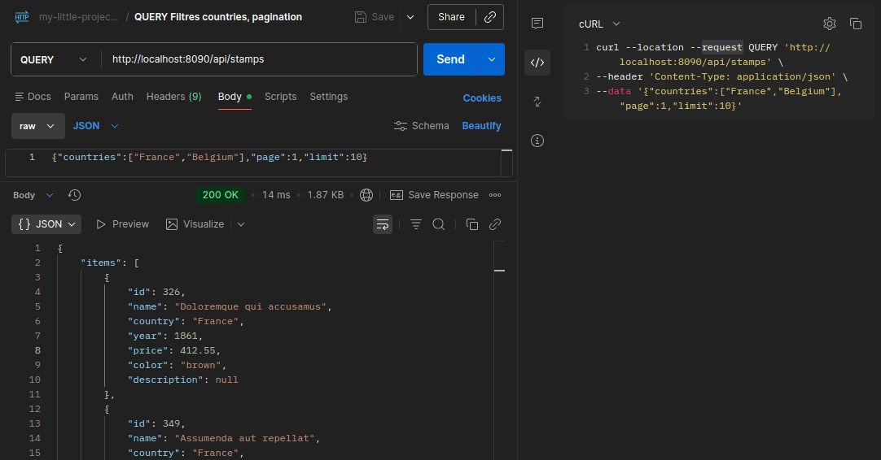
Task: Open the related requests arrows icon
Action: (537, 102)
